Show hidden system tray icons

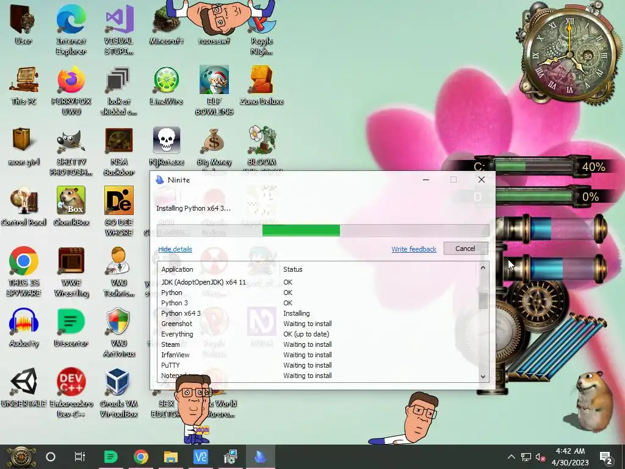pyautogui.click(x=511, y=457)
